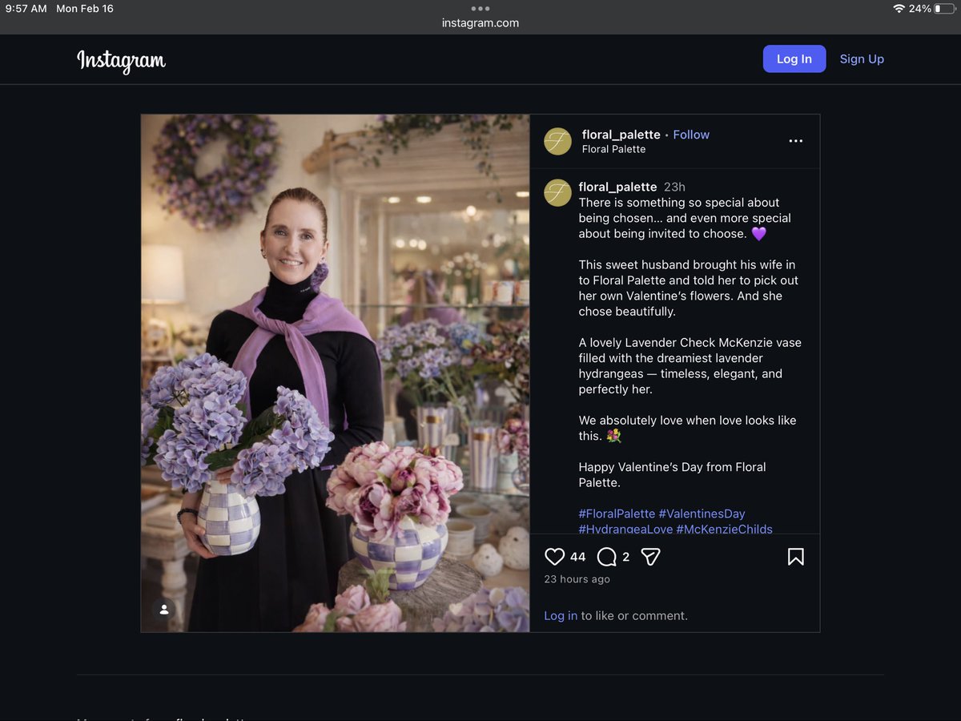Image resolution: width=961 pixels, height=721 pixels.
Task: Open comments via speech bubble icon
Action: (x=607, y=557)
